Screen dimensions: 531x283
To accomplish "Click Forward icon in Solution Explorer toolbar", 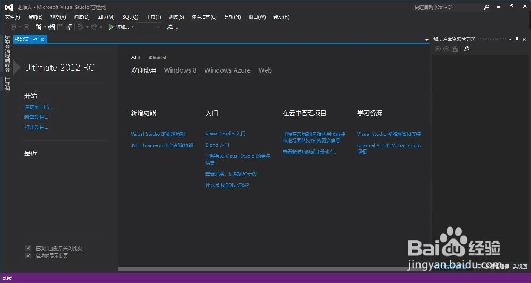I will pyautogui.click(x=446, y=49).
